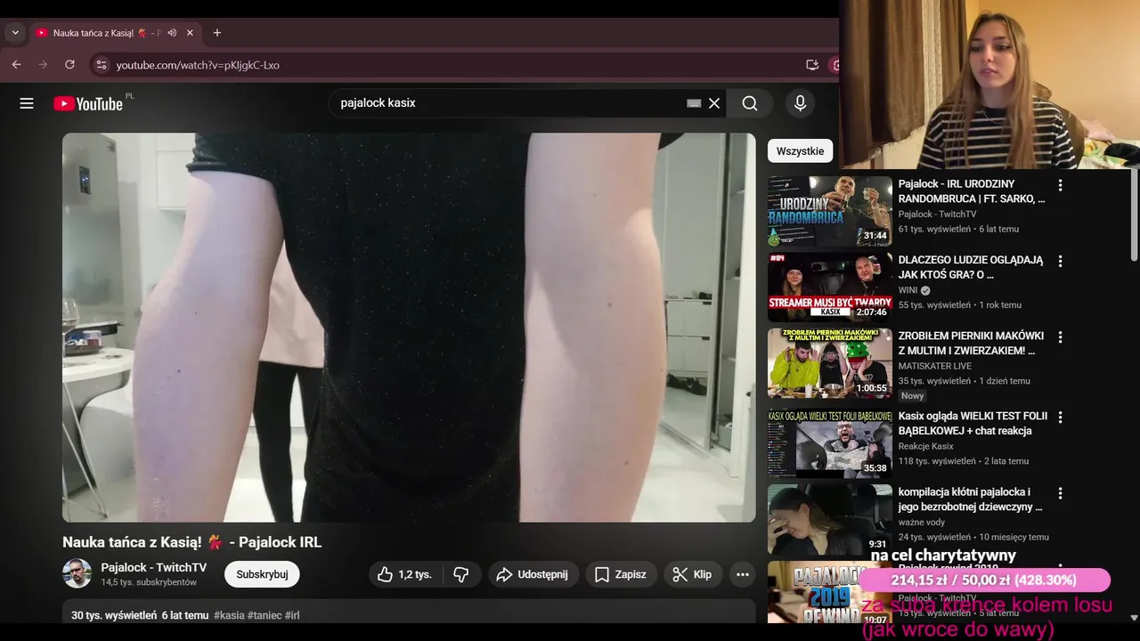Open pierniki makówki video thumbnail
Image resolution: width=1140 pixels, height=641 pixels.
click(x=830, y=362)
